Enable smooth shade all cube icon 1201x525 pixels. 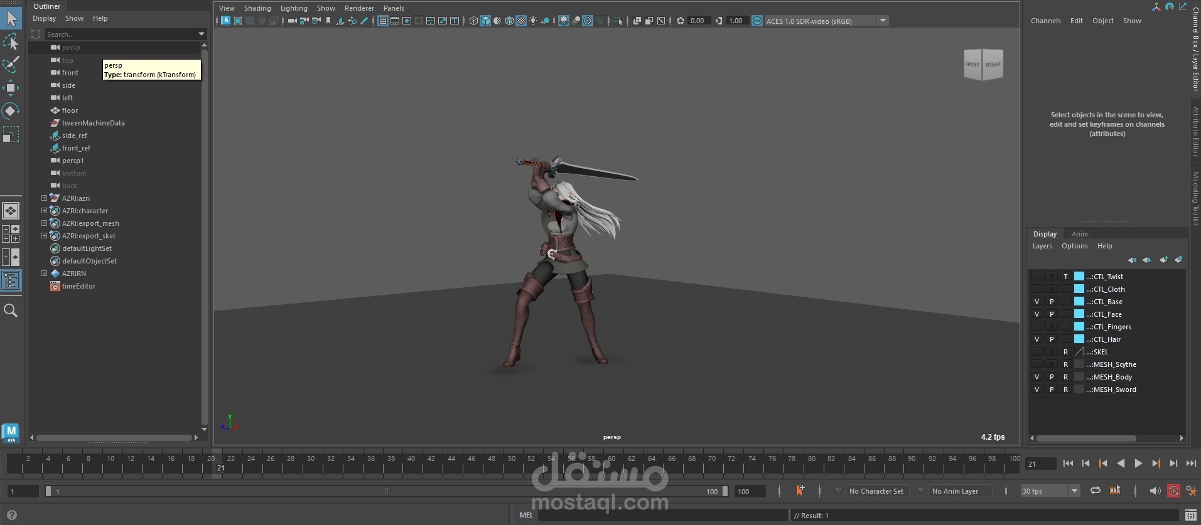[485, 21]
